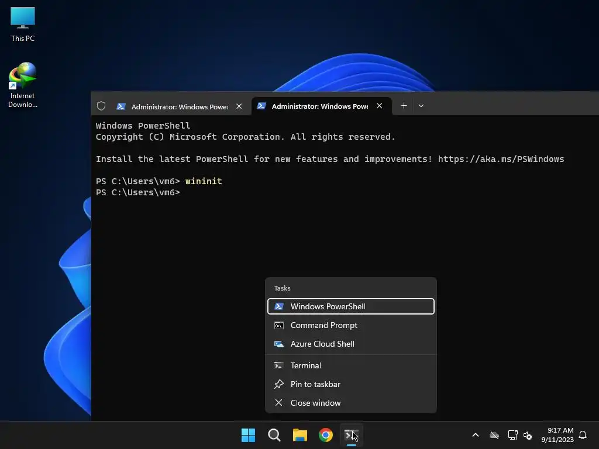
Task: Click the muted volume tray icon
Action: pos(528,435)
